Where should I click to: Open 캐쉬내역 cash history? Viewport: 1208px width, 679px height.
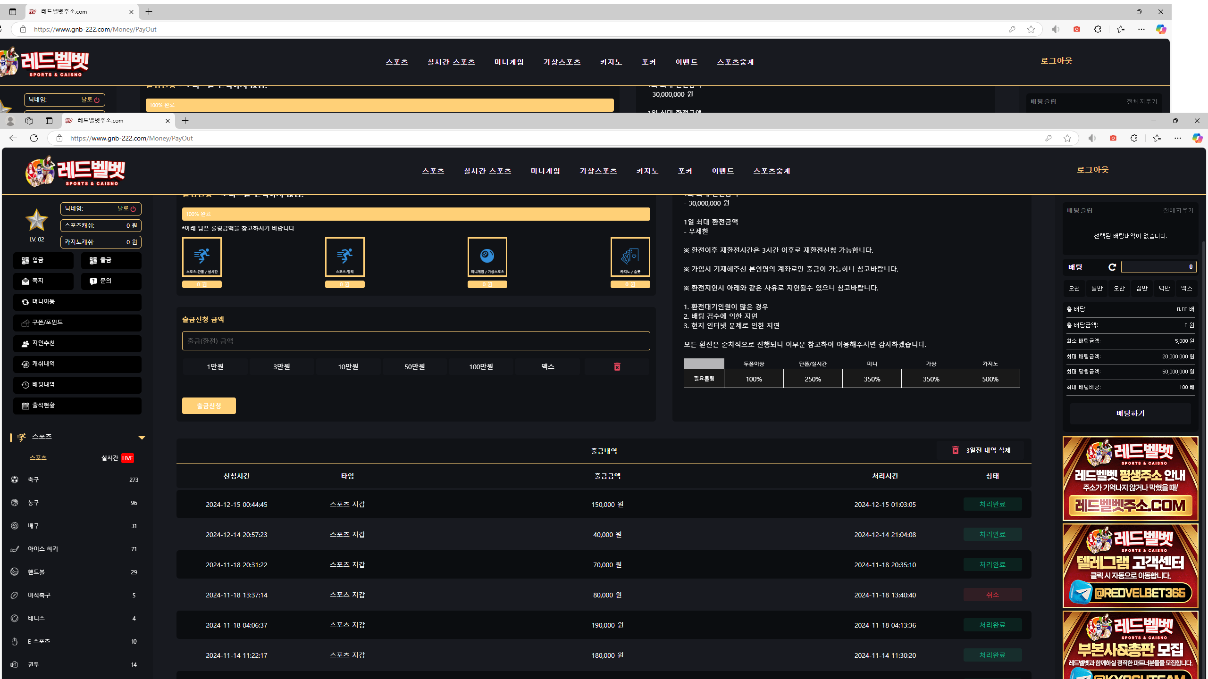(77, 364)
